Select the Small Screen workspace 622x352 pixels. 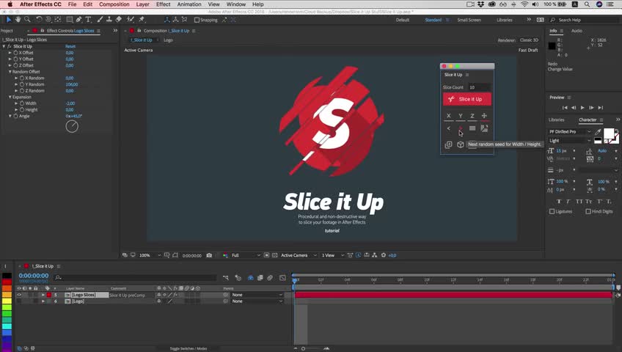point(469,20)
